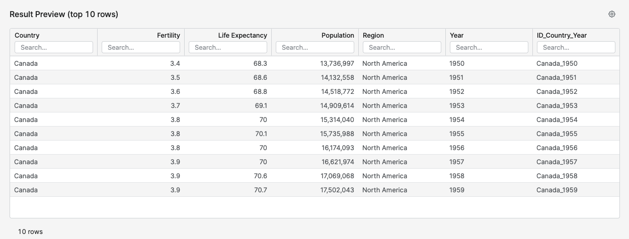Click life expectancy value 70.1
The height and width of the screenshot is (239, 629).
tap(261, 134)
